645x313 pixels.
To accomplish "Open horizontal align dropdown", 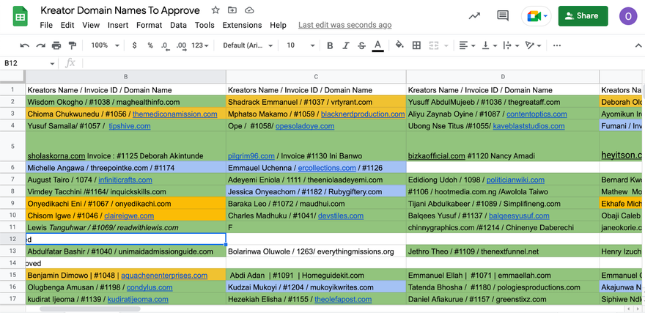I will click(x=468, y=45).
